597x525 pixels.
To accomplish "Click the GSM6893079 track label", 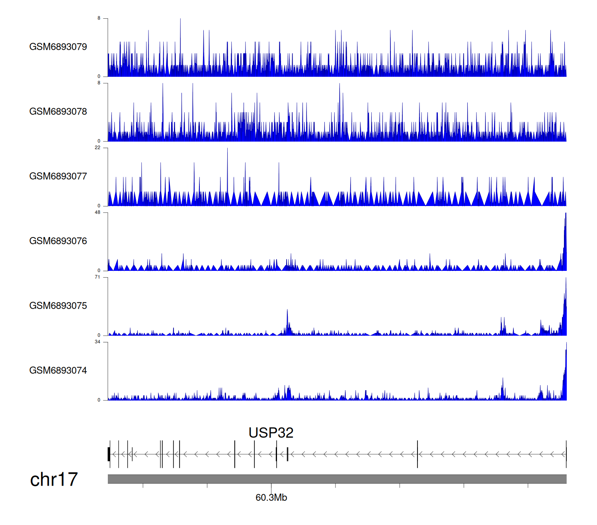I will click(x=58, y=47).
